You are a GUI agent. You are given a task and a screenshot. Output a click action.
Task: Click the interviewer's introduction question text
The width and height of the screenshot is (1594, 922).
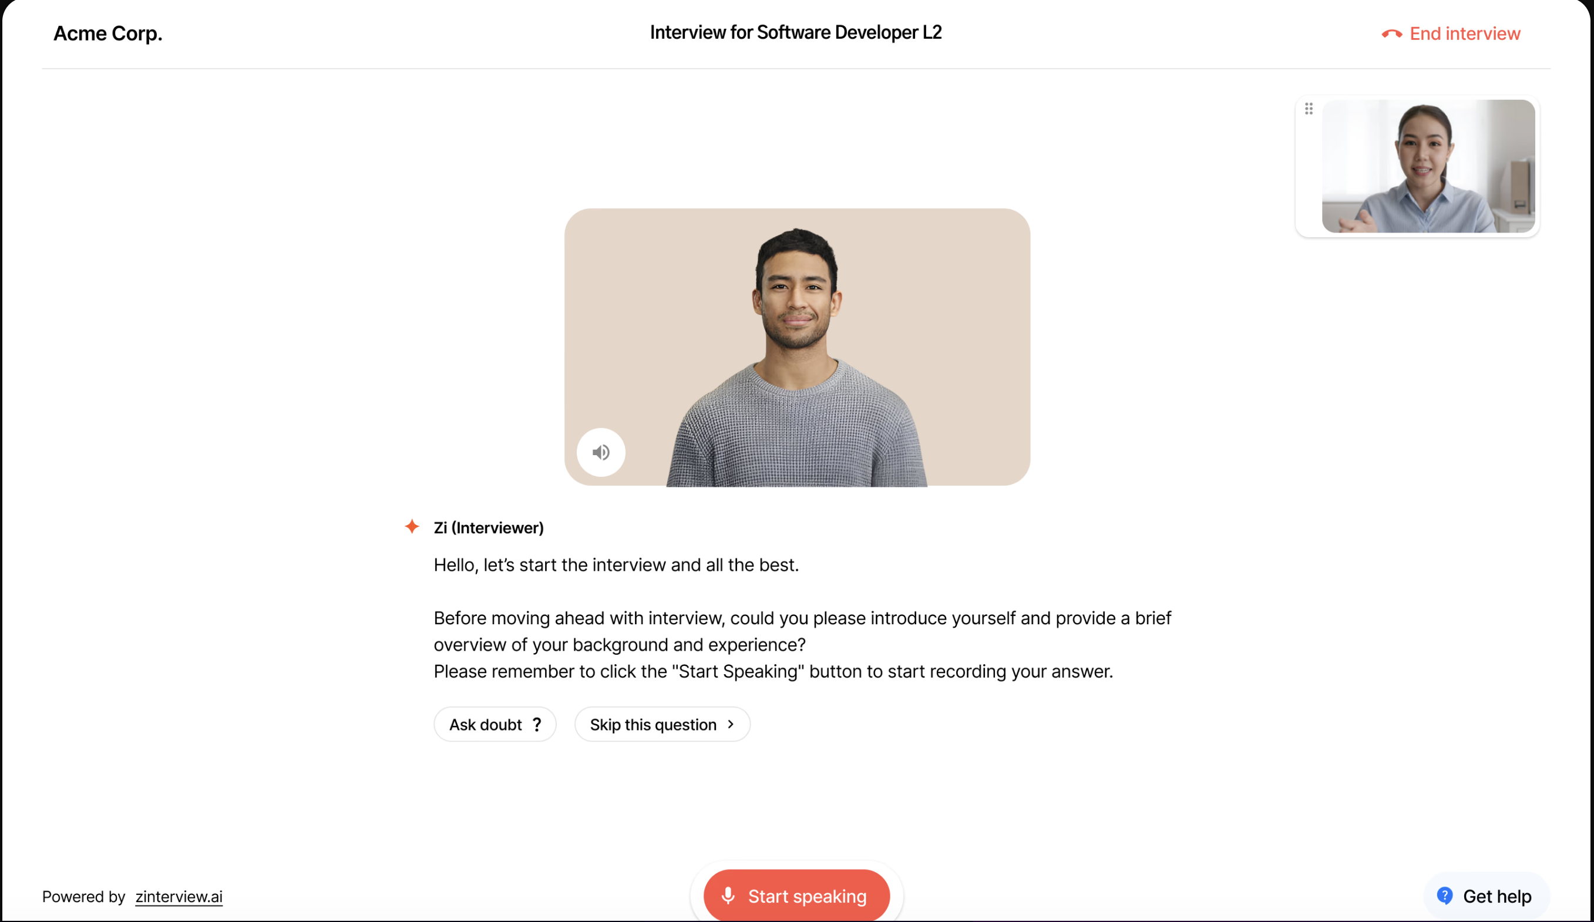click(802, 631)
